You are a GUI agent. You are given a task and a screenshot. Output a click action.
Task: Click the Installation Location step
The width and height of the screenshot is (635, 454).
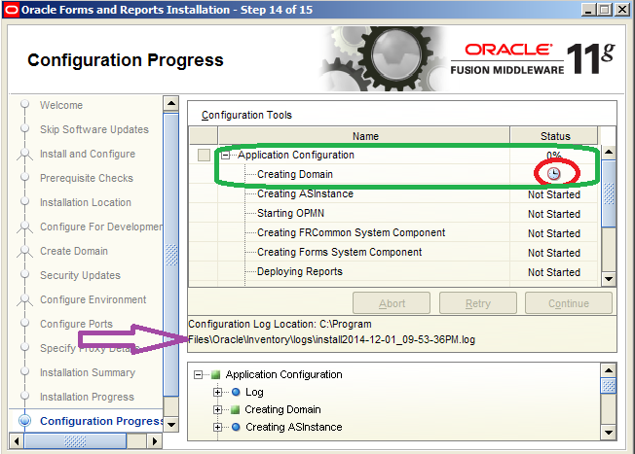pos(86,202)
